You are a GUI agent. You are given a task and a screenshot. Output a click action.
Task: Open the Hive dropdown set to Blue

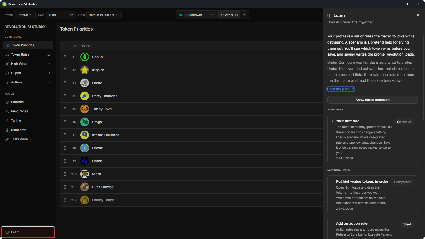tap(61, 15)
